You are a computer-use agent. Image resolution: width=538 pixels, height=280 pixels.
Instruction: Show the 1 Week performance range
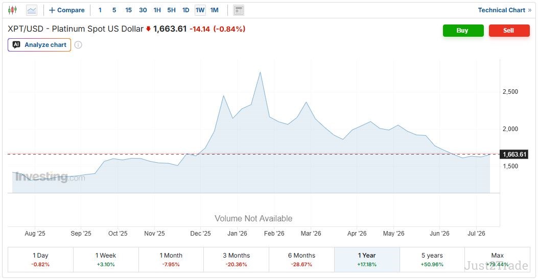point(106,260)
